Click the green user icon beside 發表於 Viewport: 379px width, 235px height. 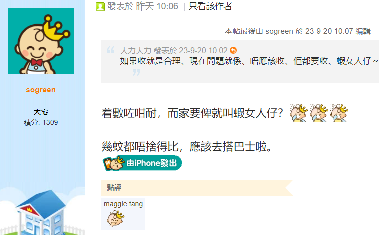[x=100, y=7]
